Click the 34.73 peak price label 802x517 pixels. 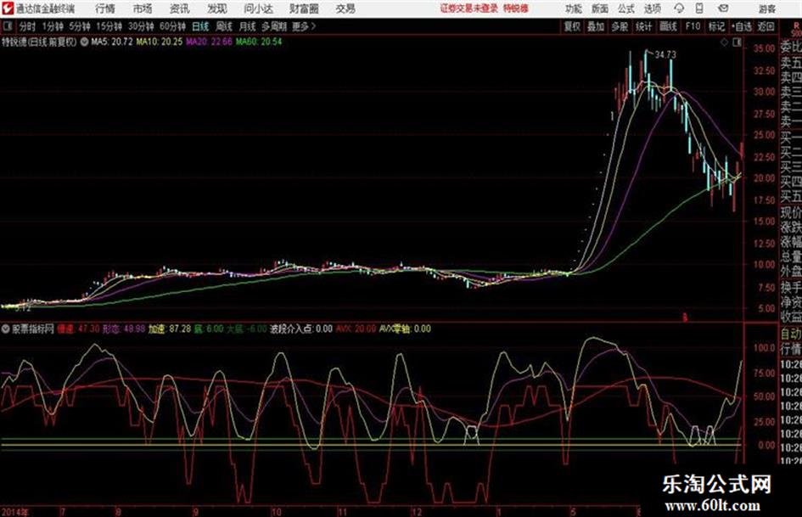[x=665, y=54]
